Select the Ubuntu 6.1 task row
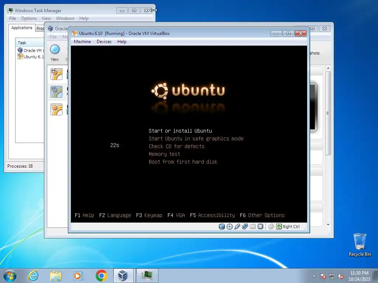The width and height of the screenshot is (378, 283). 31,57
